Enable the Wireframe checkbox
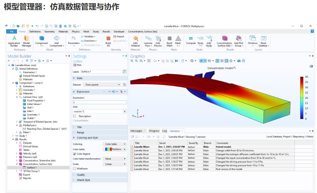Screen dimensions: 317x193 [74, 169]
